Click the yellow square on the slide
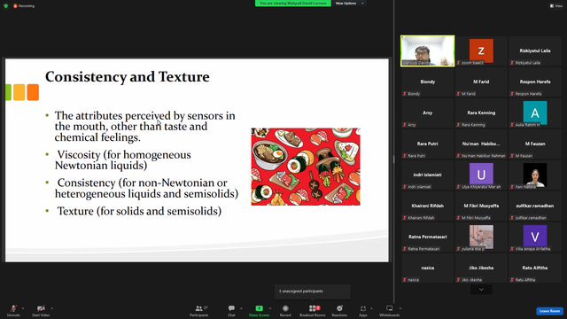Image resolution: width=567 pixels, height=319 pixels. pyautogui.click(x=19, y=92)
